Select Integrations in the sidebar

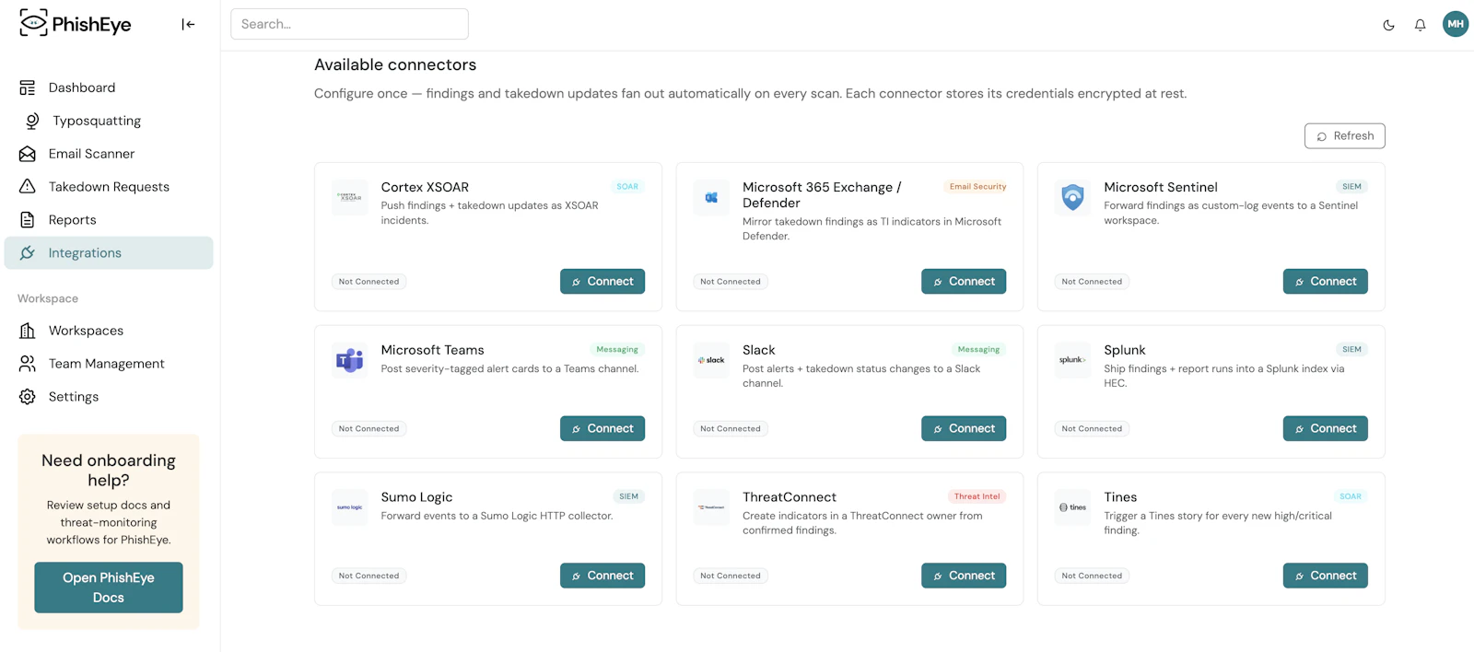pyautogui.click(x=109, y=253)
